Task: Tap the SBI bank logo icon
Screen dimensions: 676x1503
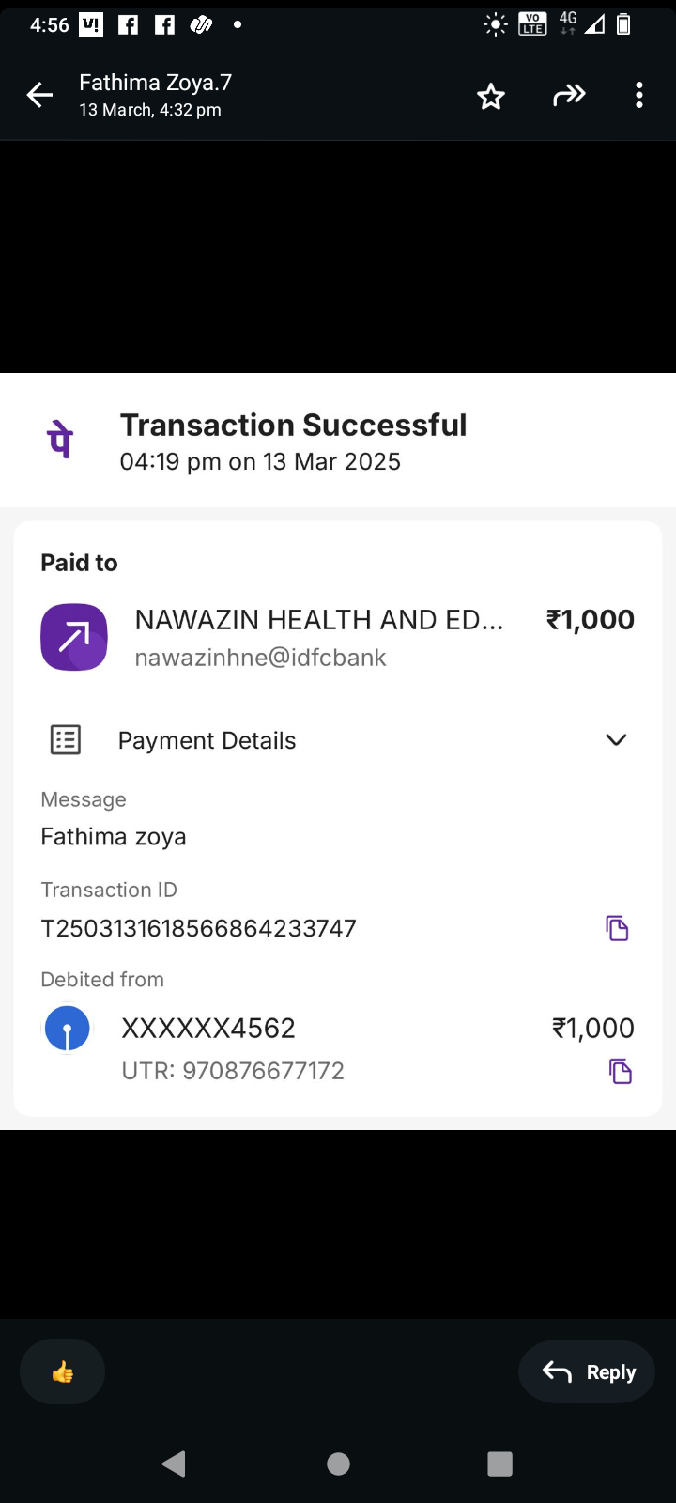Action: (x=68, y=1029)
